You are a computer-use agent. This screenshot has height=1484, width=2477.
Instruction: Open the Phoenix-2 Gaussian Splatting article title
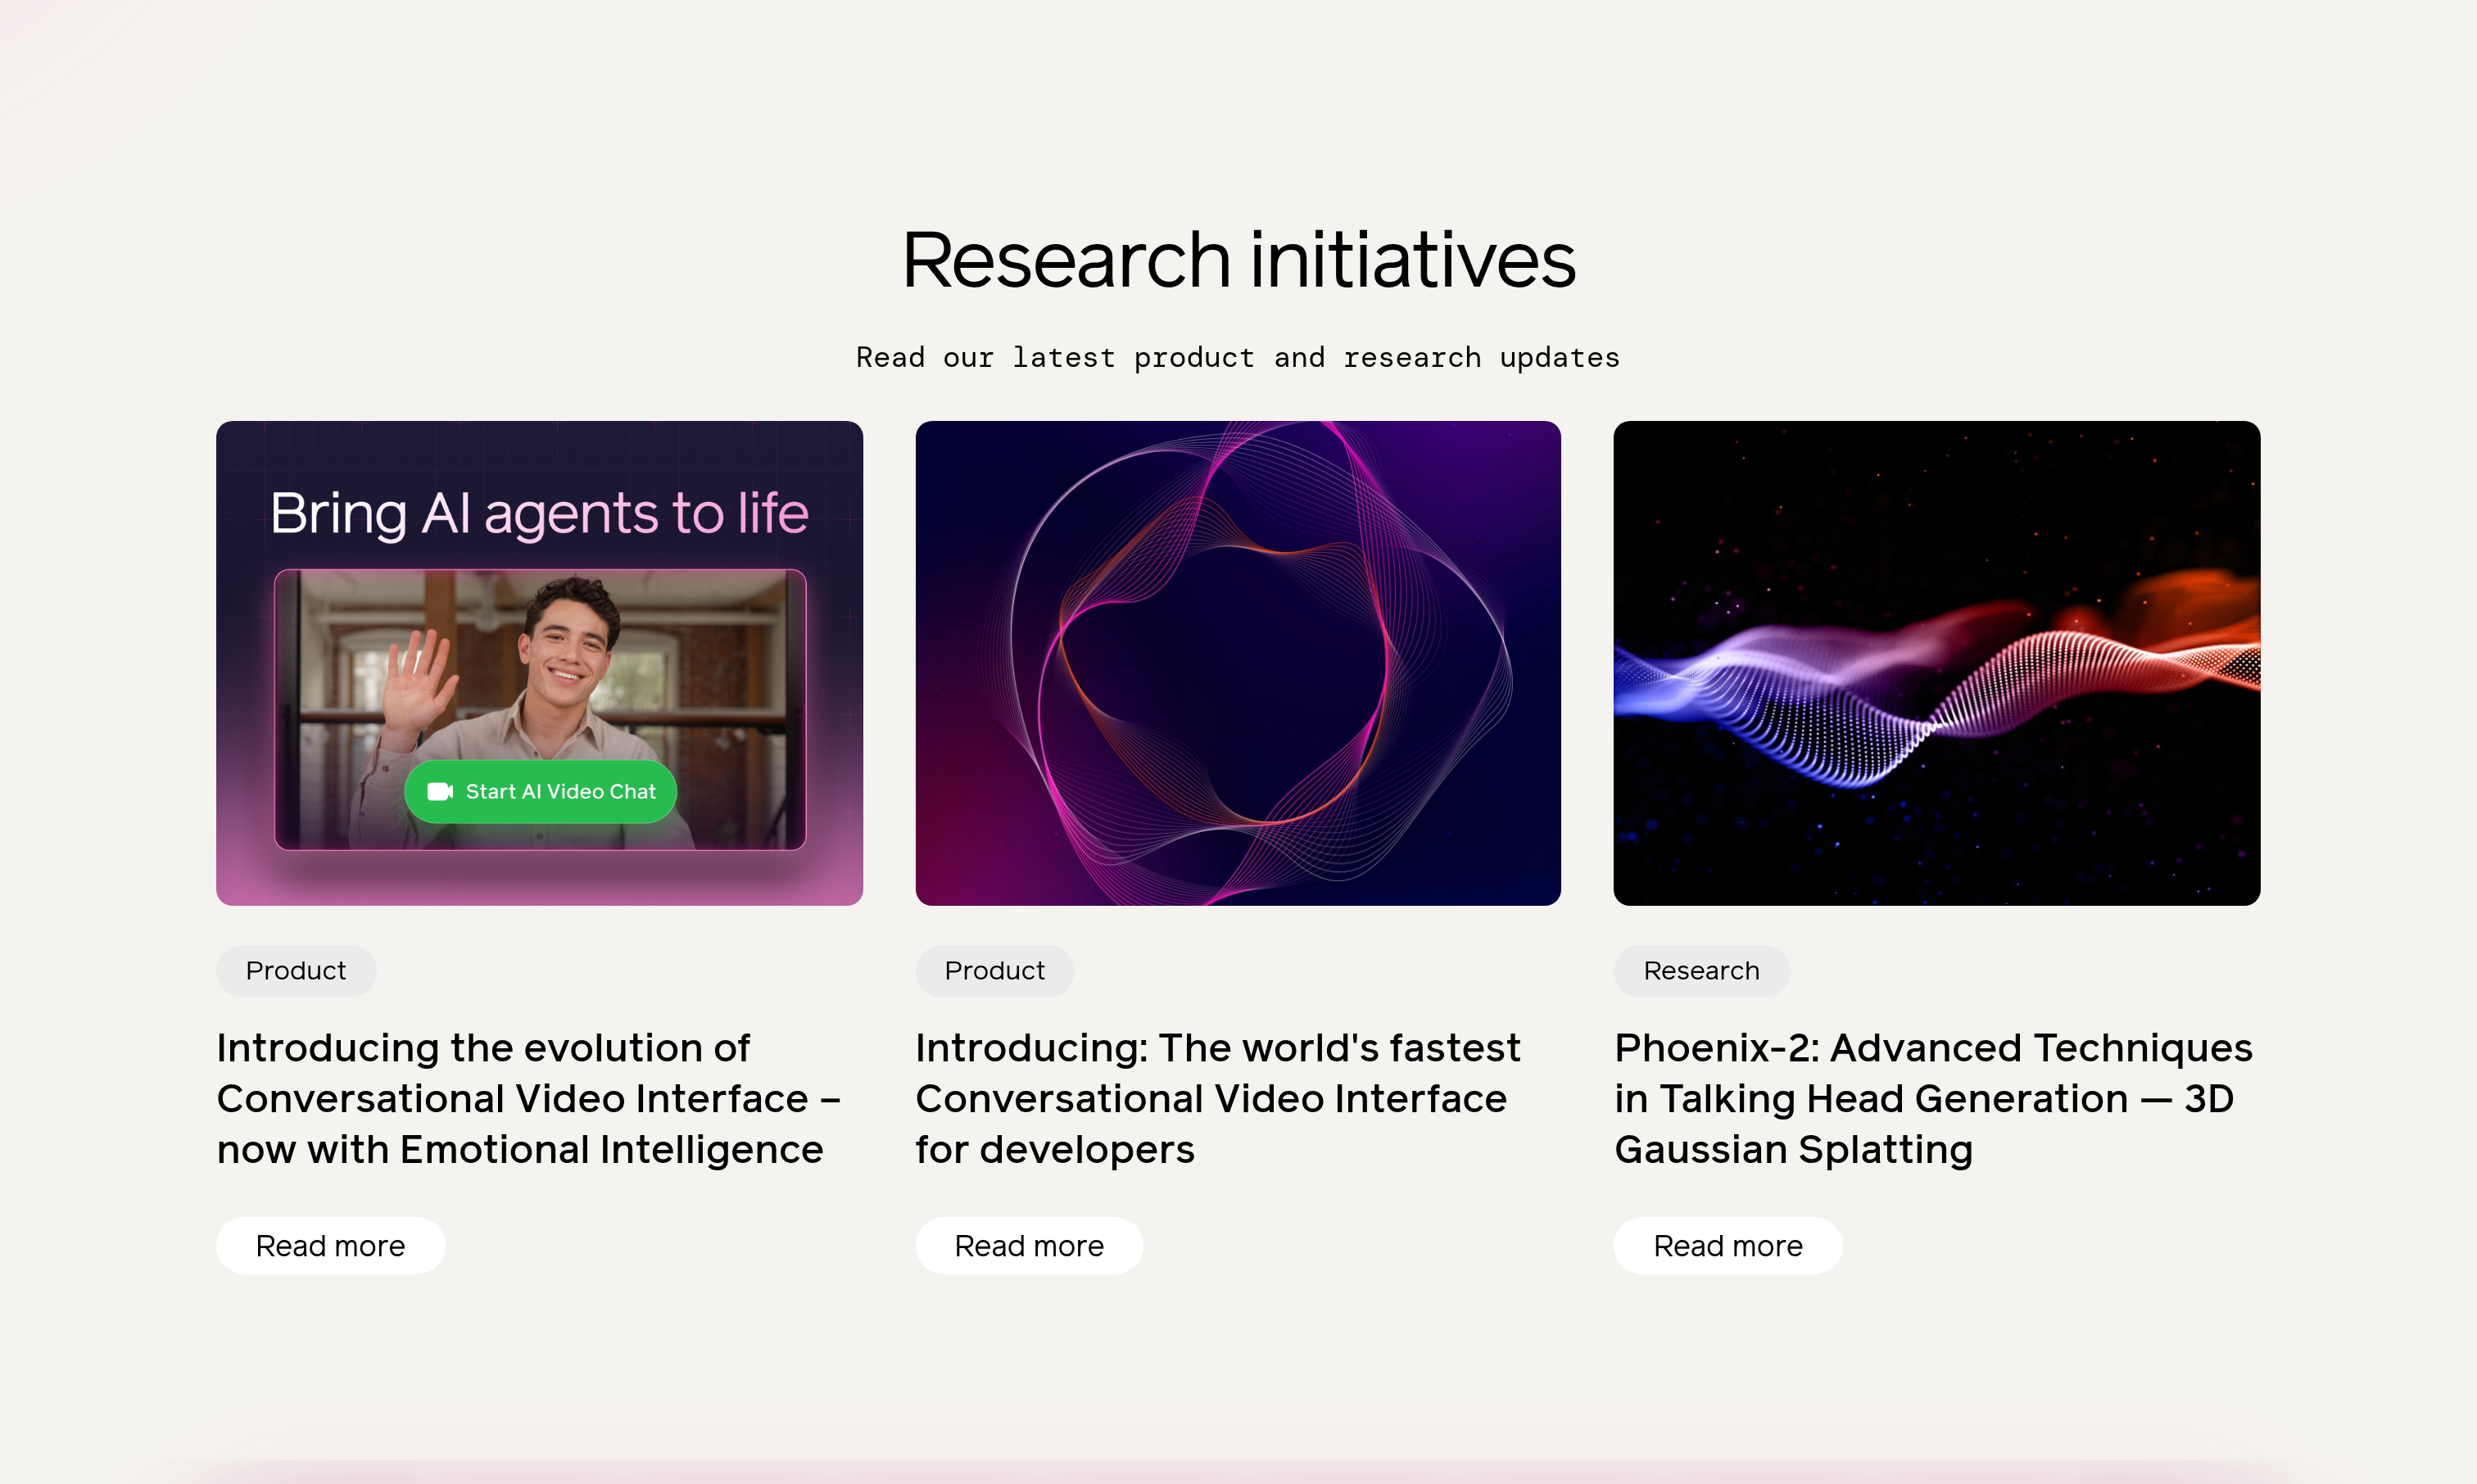1933,1099
